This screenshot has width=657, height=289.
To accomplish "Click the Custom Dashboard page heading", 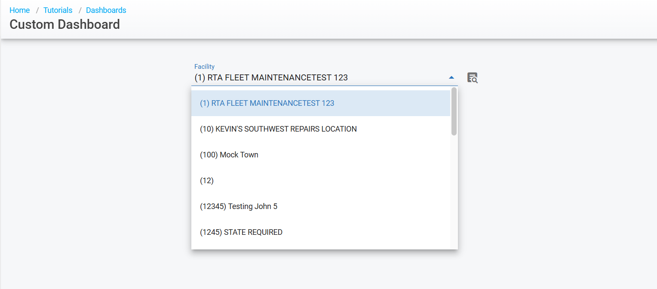I will coord(64,25).
